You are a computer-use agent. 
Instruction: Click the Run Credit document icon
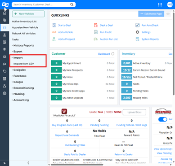pos(96,32)
